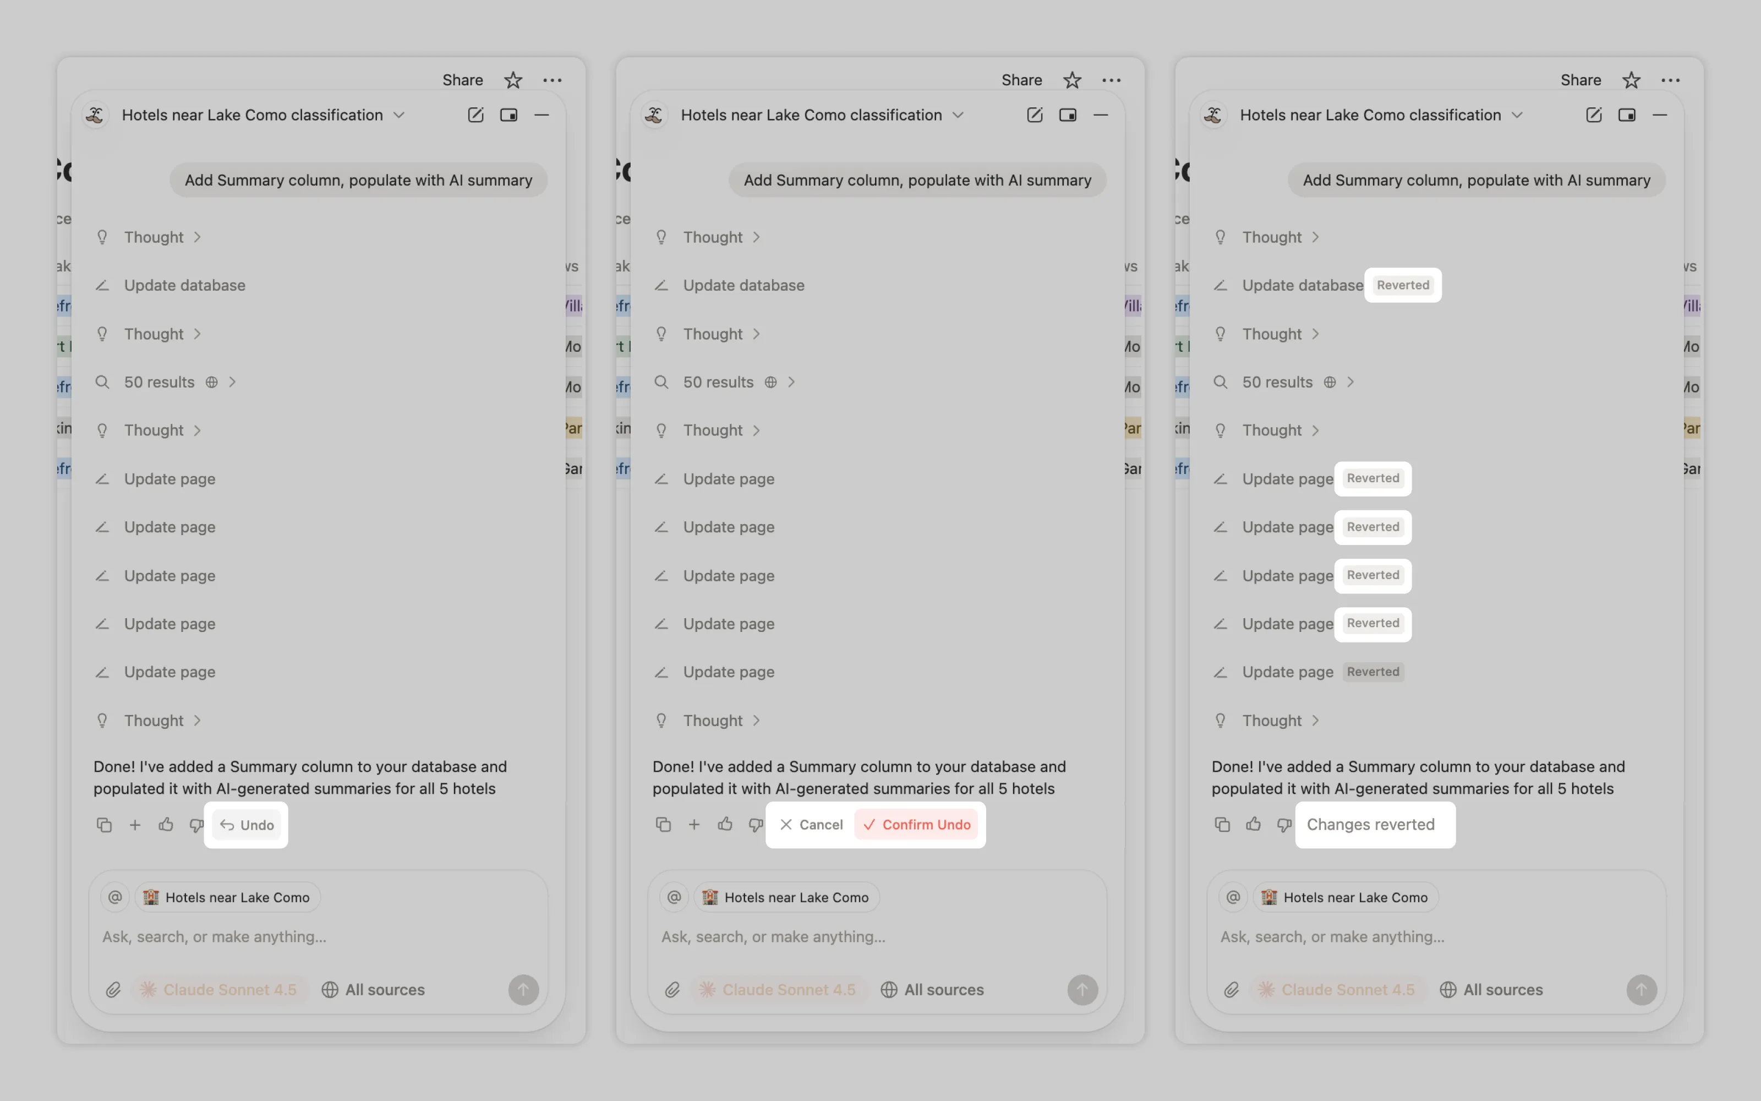Star the page in the Changes reverted panel
This screenshot has height=1101, width=1761.
click(x=1631, y=80)
